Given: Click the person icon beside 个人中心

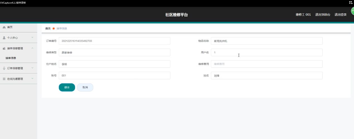Looking at the screenshot, I should click(4, 38).
